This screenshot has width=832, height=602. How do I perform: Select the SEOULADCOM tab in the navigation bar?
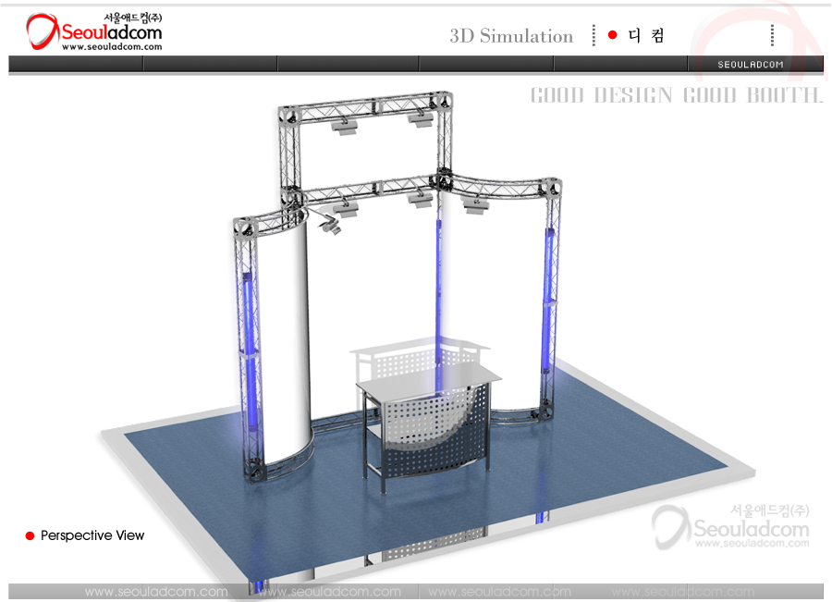751,64
